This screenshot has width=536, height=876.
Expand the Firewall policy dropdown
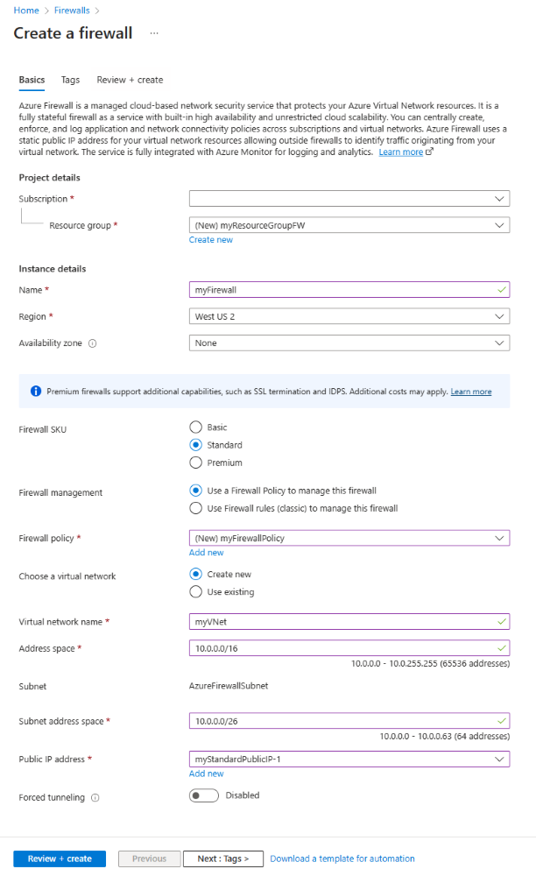tap(349, 538)
